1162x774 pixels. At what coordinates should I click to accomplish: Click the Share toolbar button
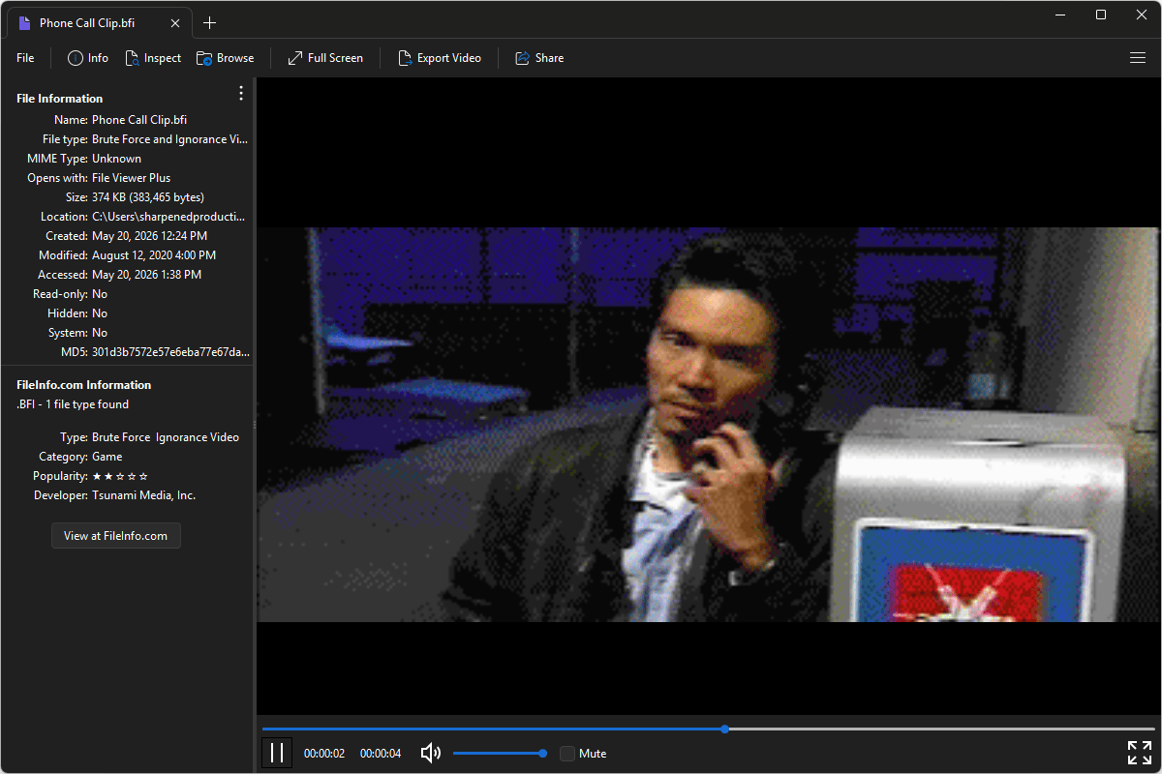click(539, 58)
